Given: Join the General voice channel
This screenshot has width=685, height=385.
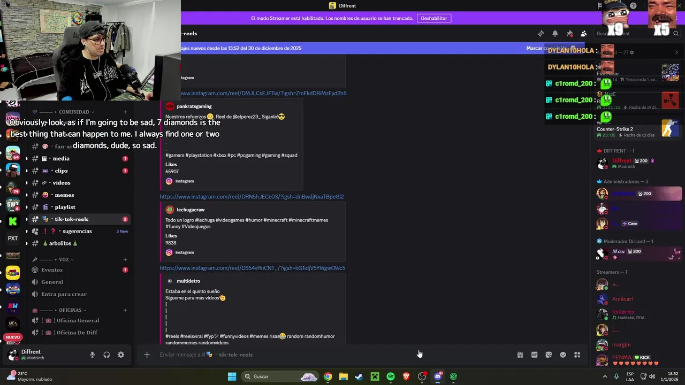Looking at the screenshot, I should pos(79,282).
